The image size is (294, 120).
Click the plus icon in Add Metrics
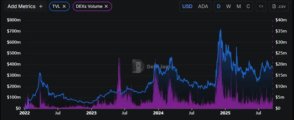click(x=41, y=6)
